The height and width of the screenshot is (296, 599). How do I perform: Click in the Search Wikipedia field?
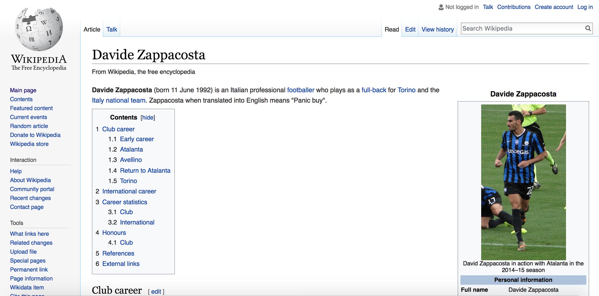pos(522,29)
